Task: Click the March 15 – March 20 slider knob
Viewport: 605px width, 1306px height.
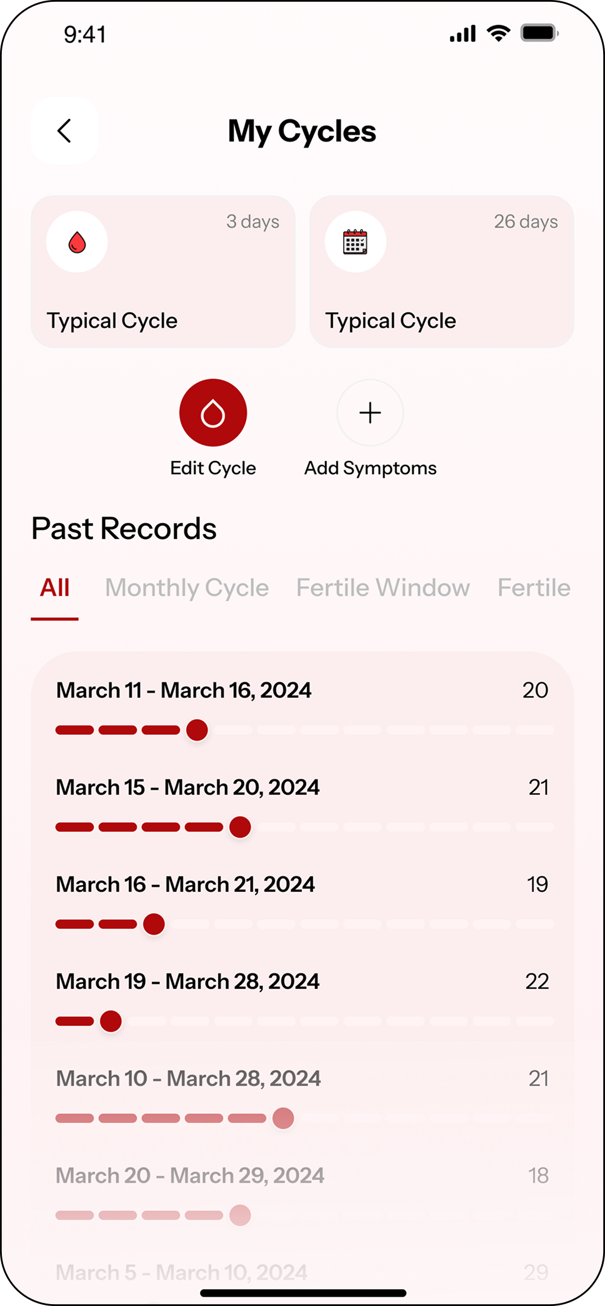Action: pos(240,827)
